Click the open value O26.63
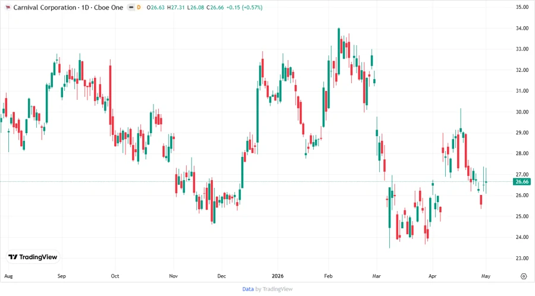 (156, 8)
